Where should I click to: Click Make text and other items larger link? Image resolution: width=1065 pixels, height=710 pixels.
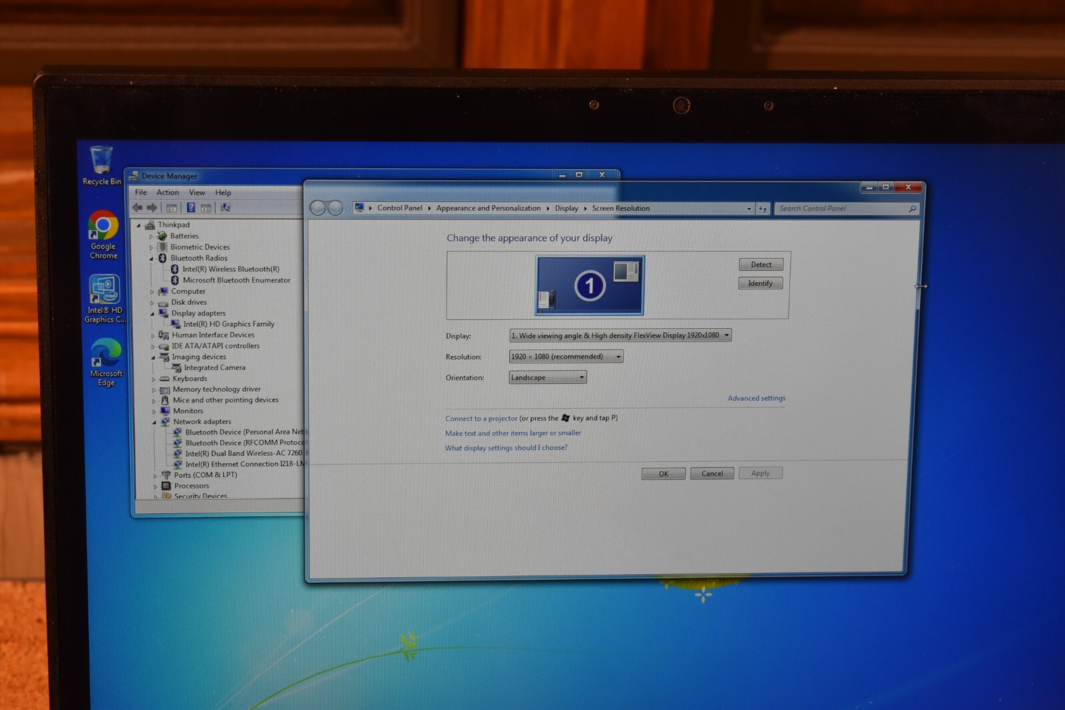click(513, 433)
